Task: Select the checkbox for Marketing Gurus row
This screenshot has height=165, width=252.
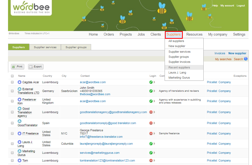Action: coord(12,153)
